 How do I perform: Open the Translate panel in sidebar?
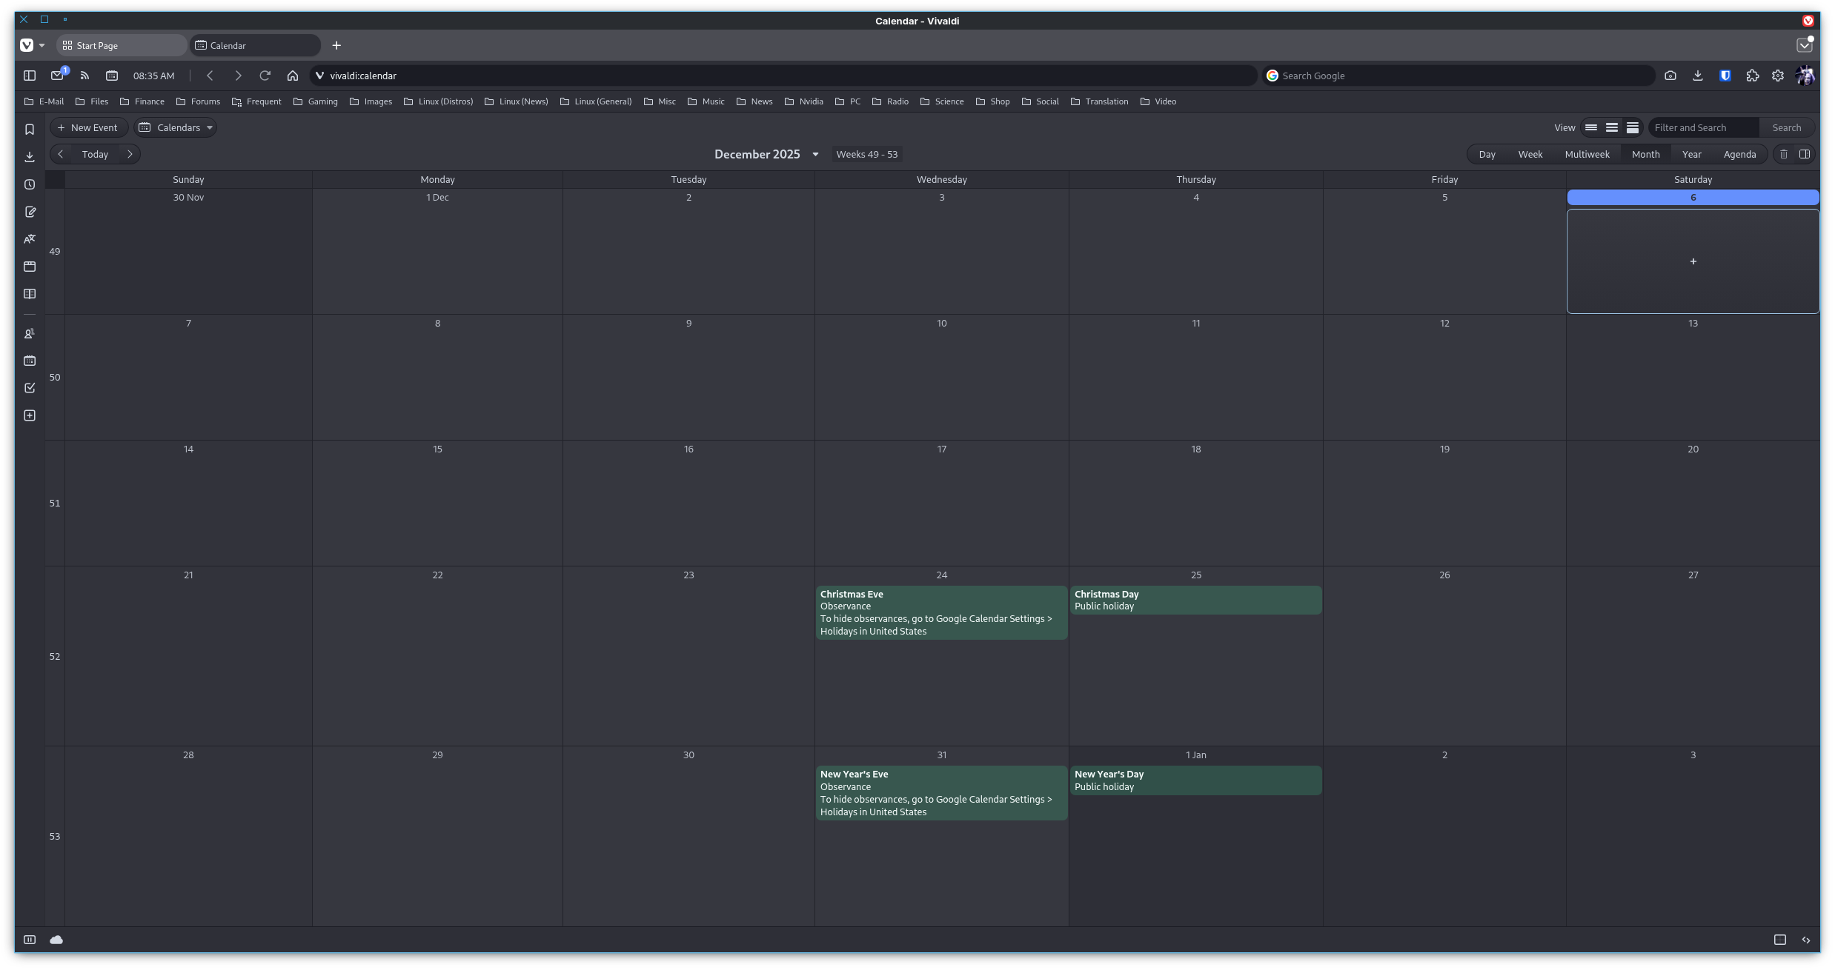[x=30, y=239]
